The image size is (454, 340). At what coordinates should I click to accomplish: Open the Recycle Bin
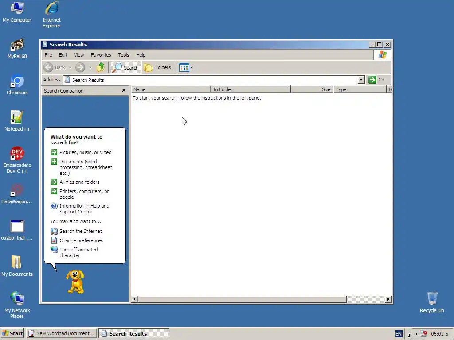(432, 302)
